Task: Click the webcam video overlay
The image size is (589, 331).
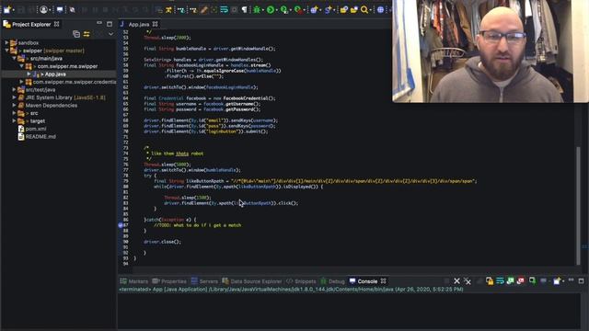Action: 491,51
